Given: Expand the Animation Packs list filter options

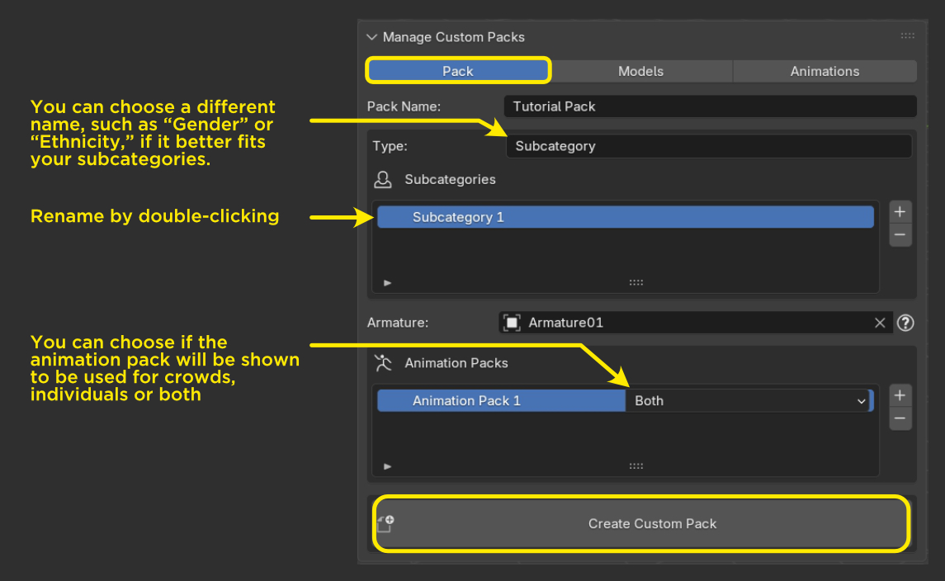Looking at the screenshot, I should [x=388, y=466].
